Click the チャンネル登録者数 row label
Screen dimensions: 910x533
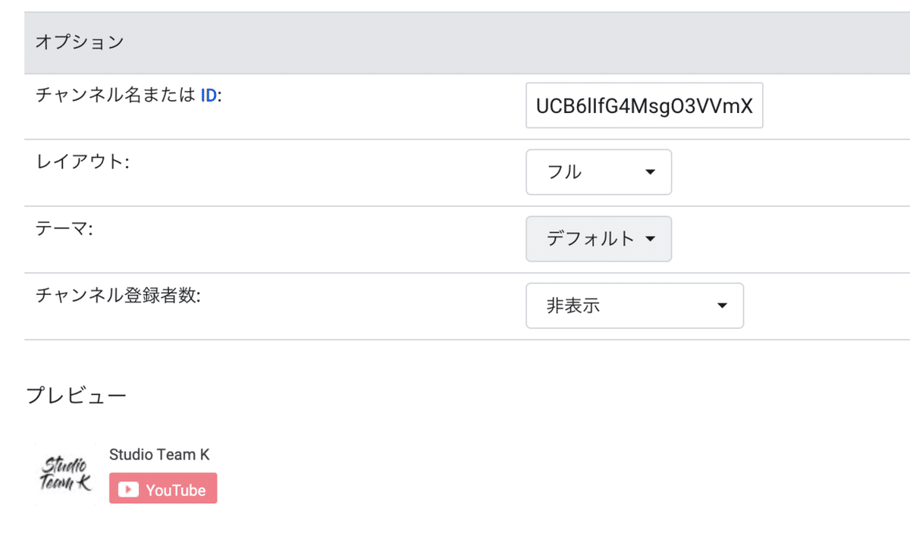118,296
